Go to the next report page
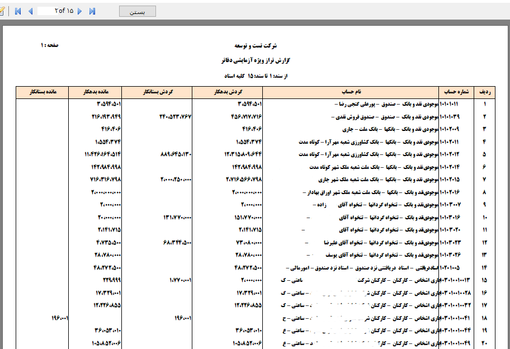510x349 pixels. click(79, 11)
